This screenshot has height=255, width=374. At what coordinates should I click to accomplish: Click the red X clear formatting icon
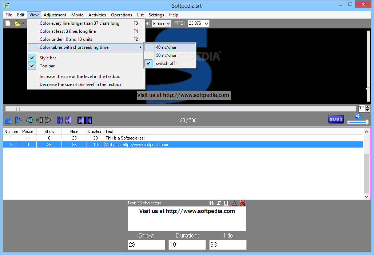(x=243, y=203)
